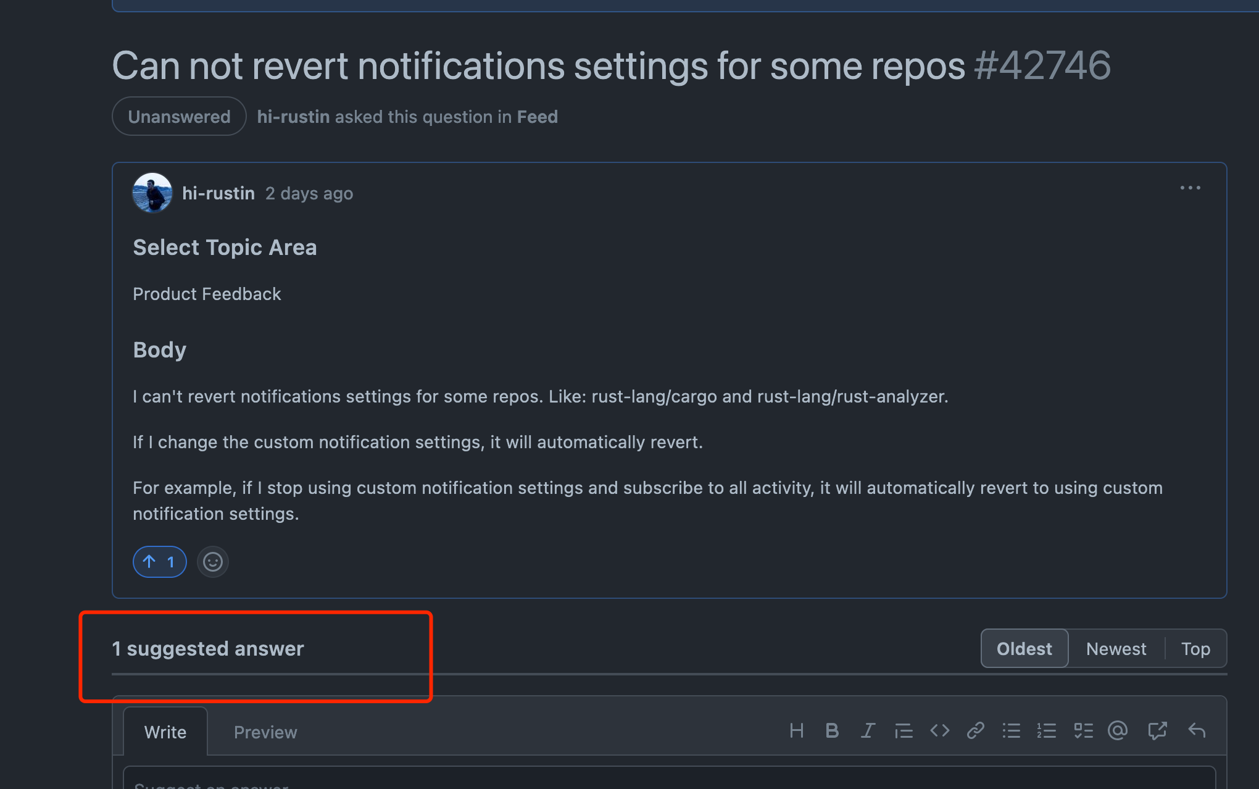1259x789 pixels.
Task: Add a numbered list
Action: pos(1047,731)
